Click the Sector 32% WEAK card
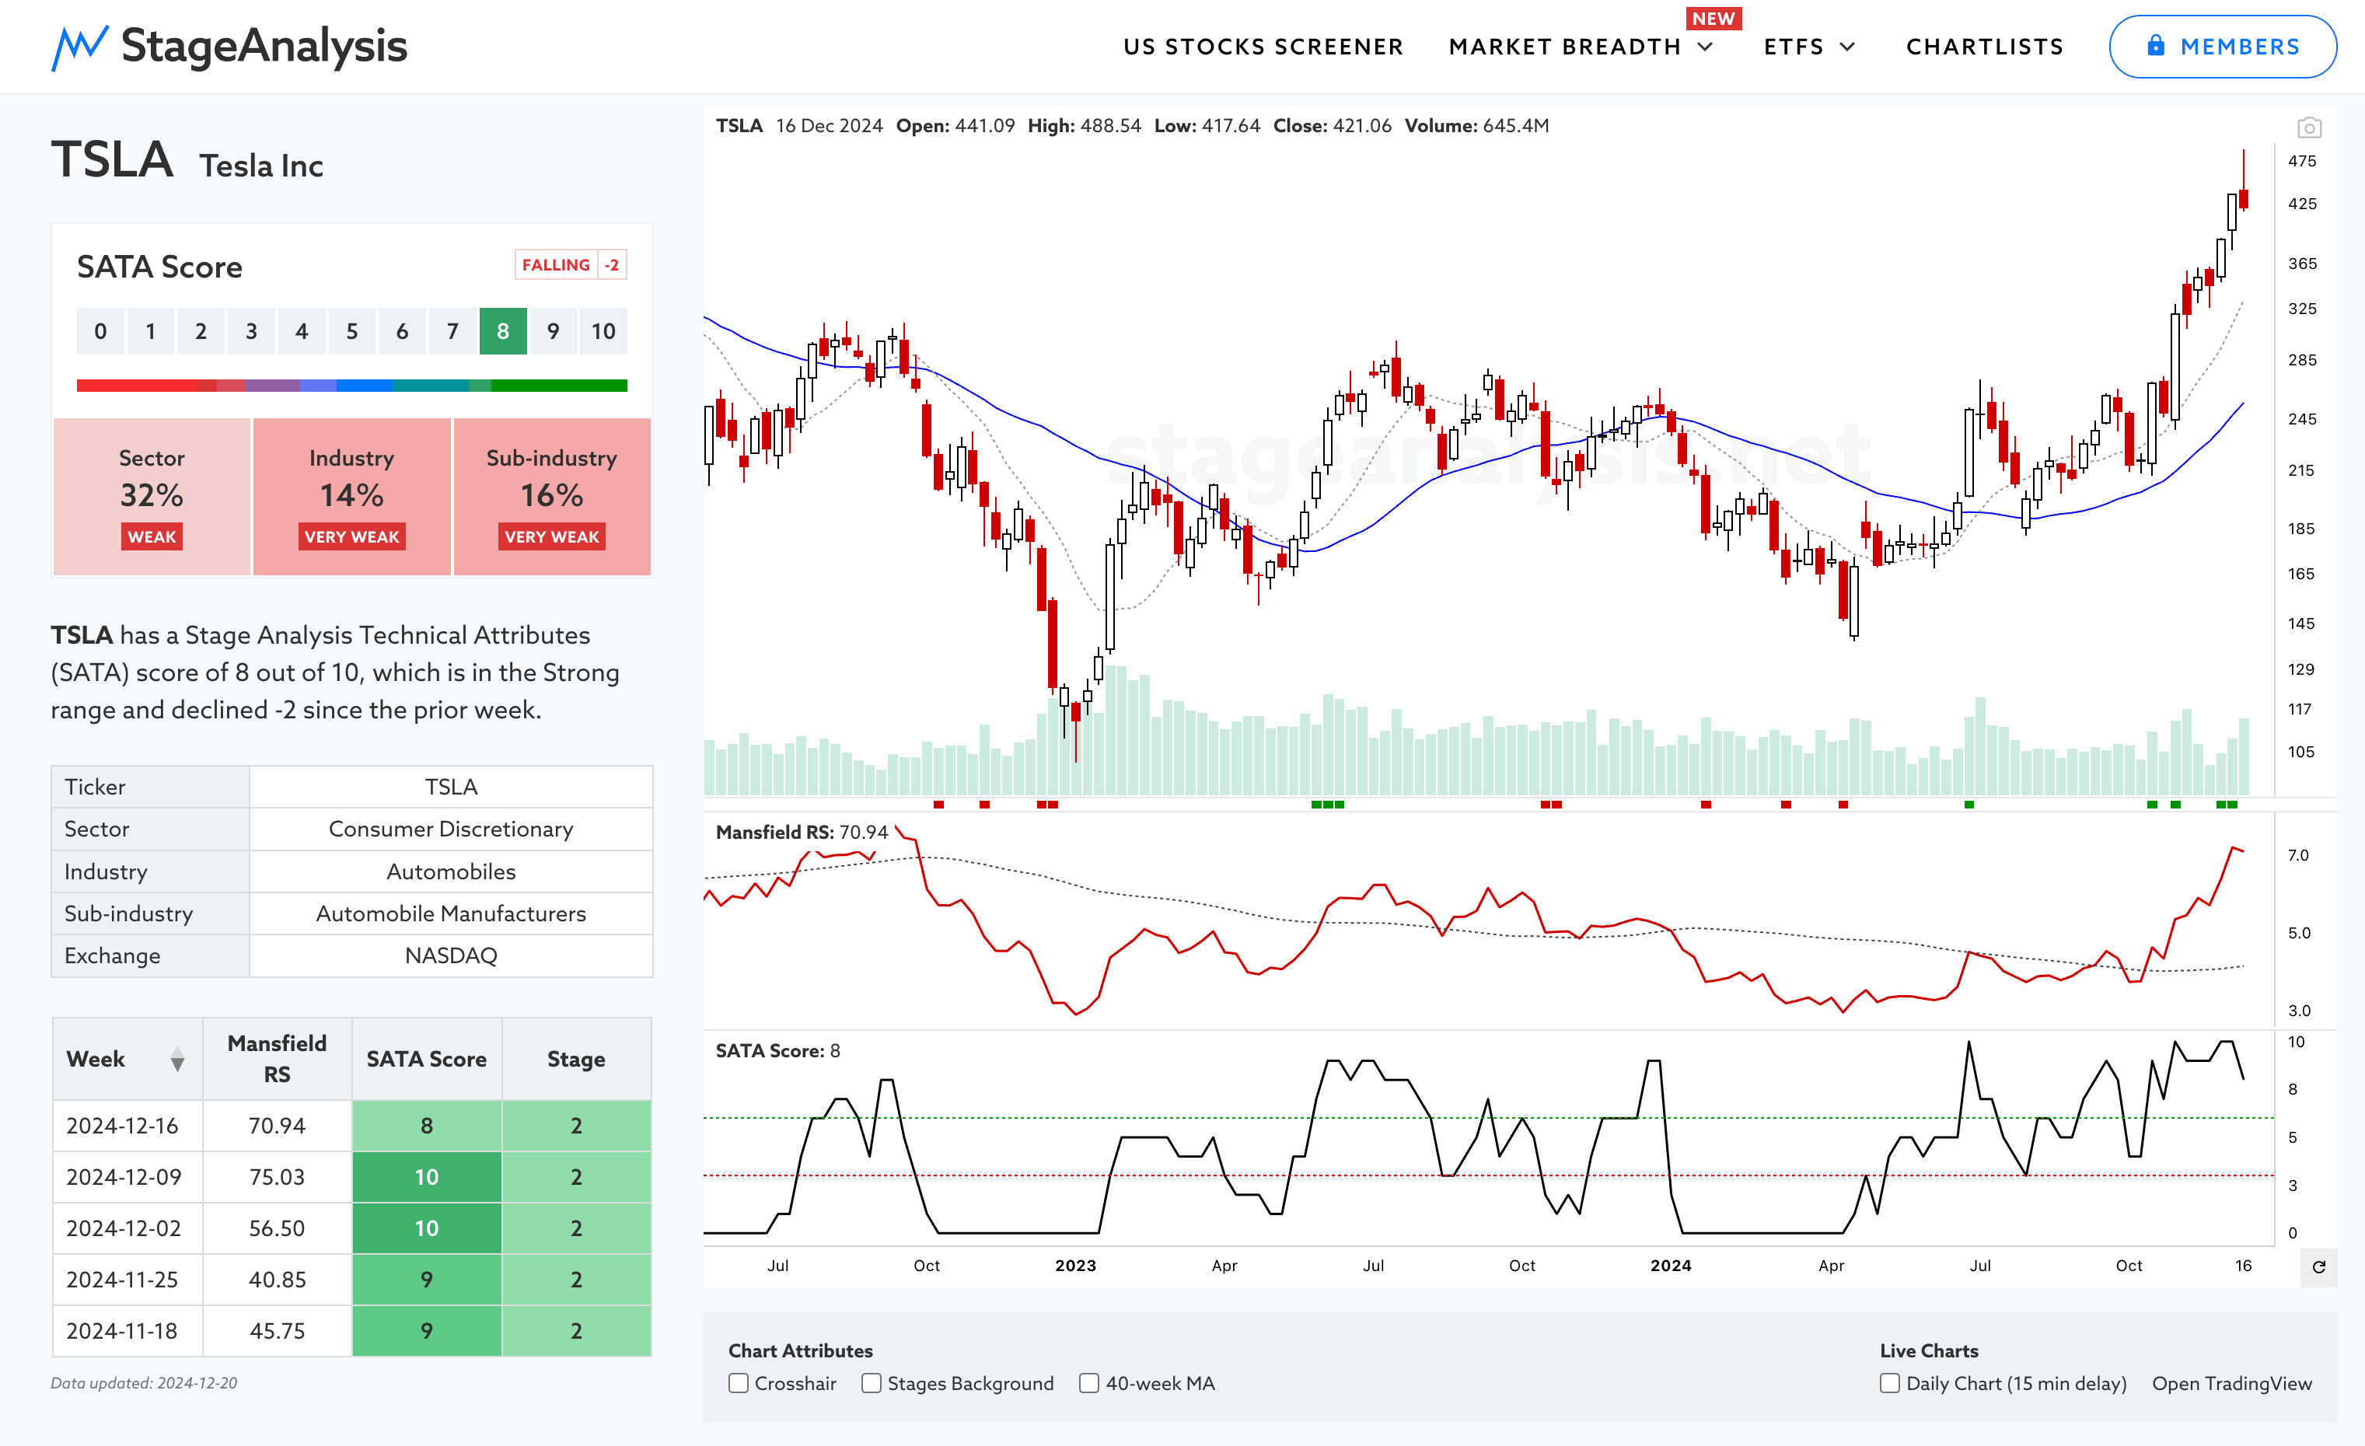This screenshot has width=2365, height=1446. tap(152, 496)
